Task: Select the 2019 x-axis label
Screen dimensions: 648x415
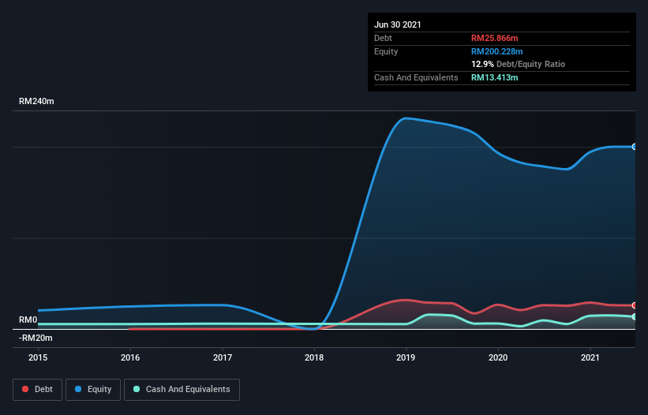Action: click(406, 357)
